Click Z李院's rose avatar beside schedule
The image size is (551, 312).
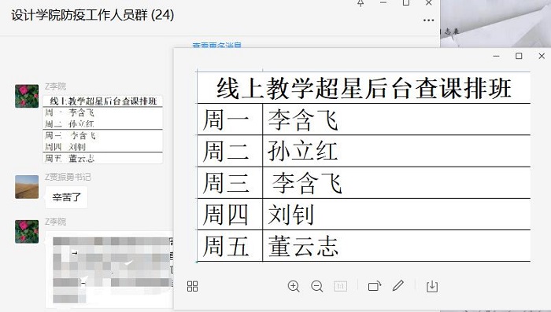pos(27,96)
